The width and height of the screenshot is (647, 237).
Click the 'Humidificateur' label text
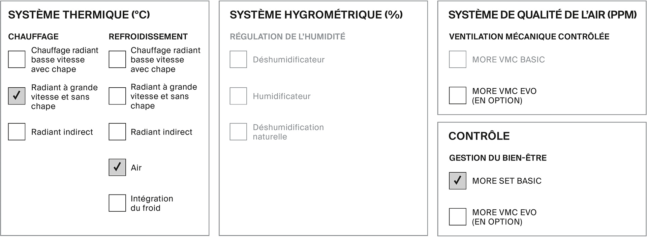pos(282,96)
